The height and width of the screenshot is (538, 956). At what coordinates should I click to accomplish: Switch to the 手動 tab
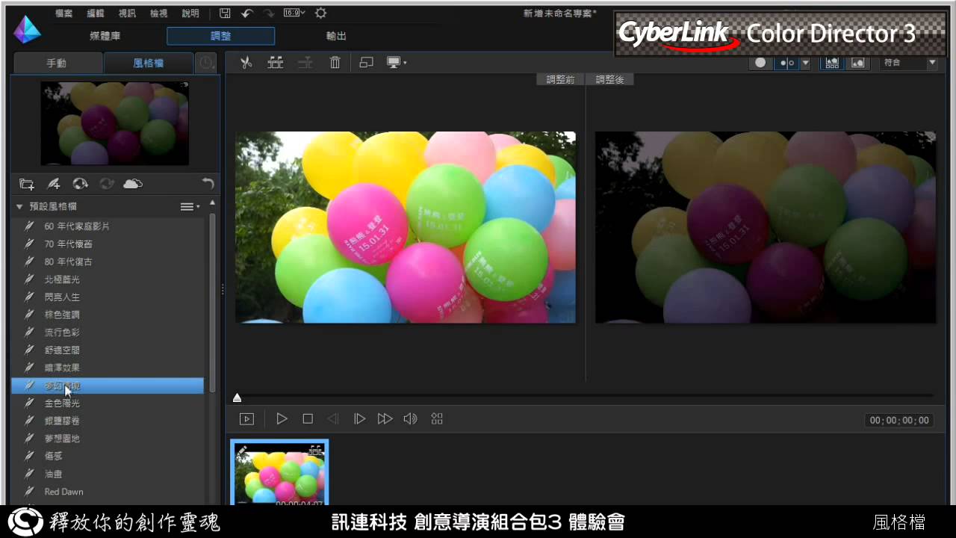click(x=57, y=64)
